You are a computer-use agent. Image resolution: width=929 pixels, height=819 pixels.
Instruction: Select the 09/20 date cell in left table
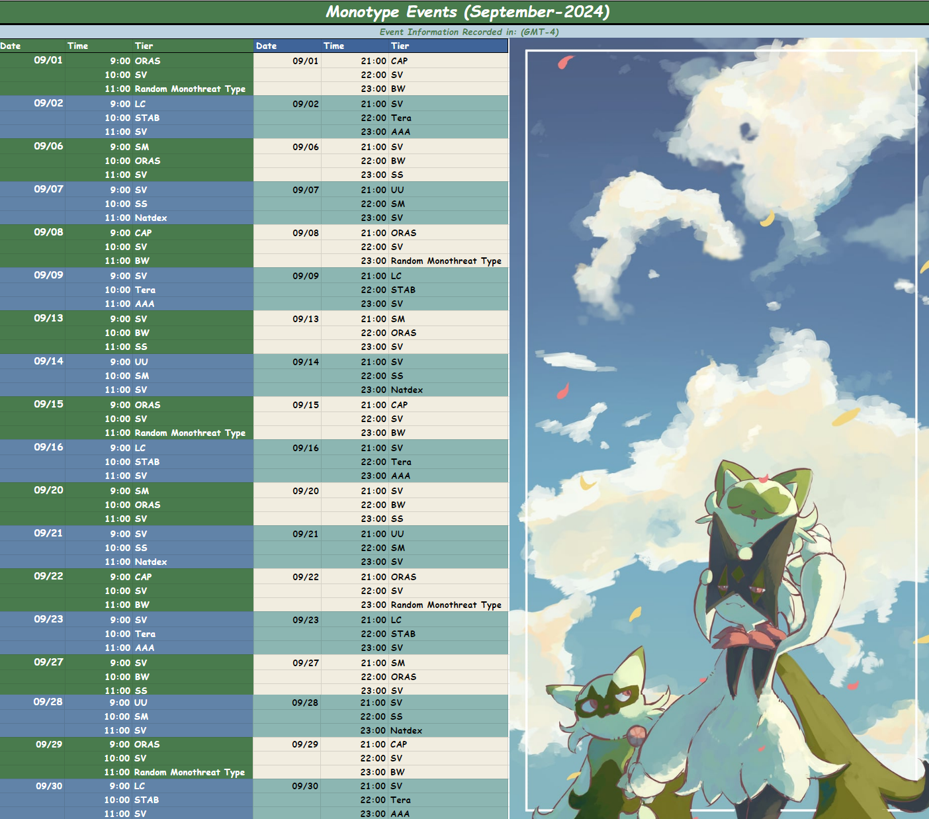(48, 490)
